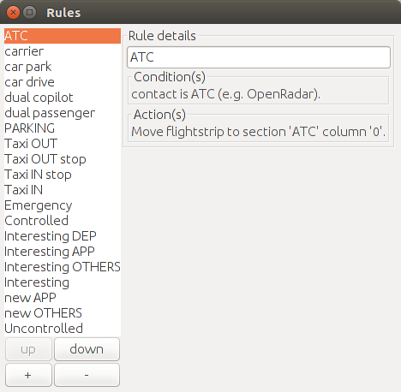
Task: Select the Taxi IN rule
Action: click(63, 190)
